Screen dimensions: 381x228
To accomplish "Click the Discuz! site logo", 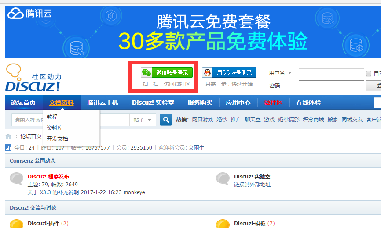I will click(33, 78).
